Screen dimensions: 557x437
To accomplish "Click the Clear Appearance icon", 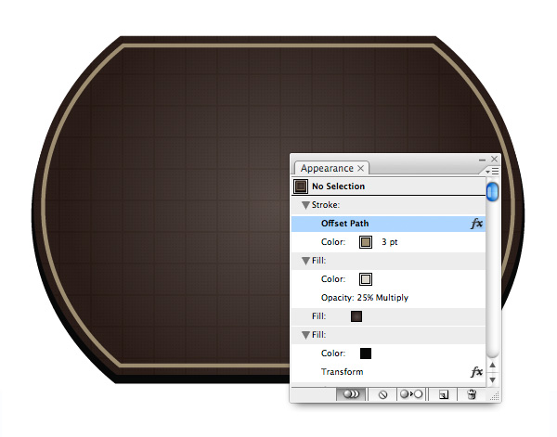I will pos(382,393).
